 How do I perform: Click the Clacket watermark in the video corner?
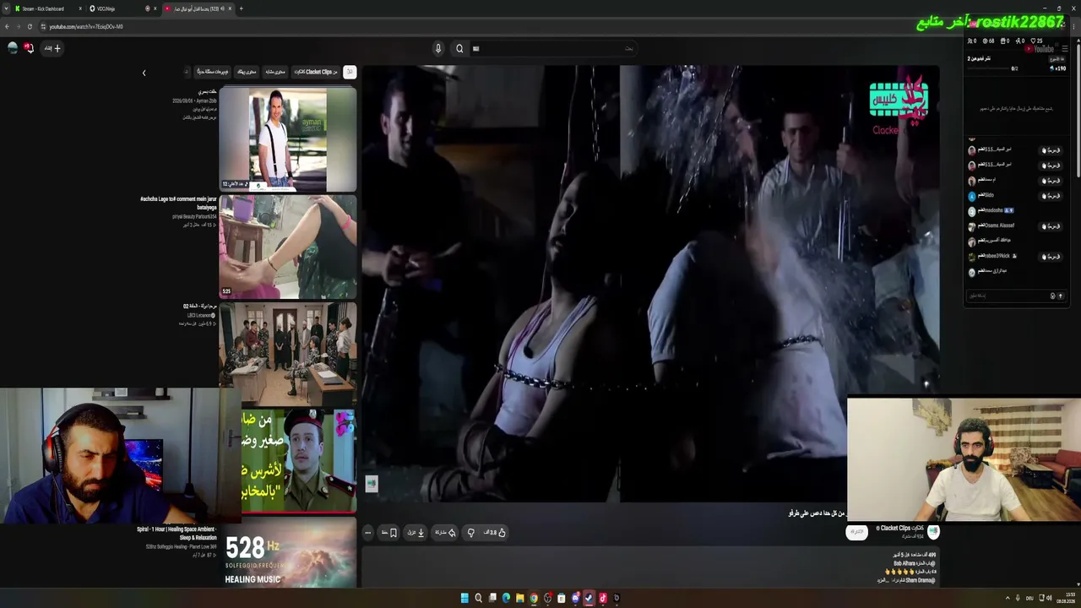[899, 106]
